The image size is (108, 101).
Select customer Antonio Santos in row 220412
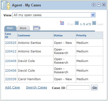[x=29, y=51]
